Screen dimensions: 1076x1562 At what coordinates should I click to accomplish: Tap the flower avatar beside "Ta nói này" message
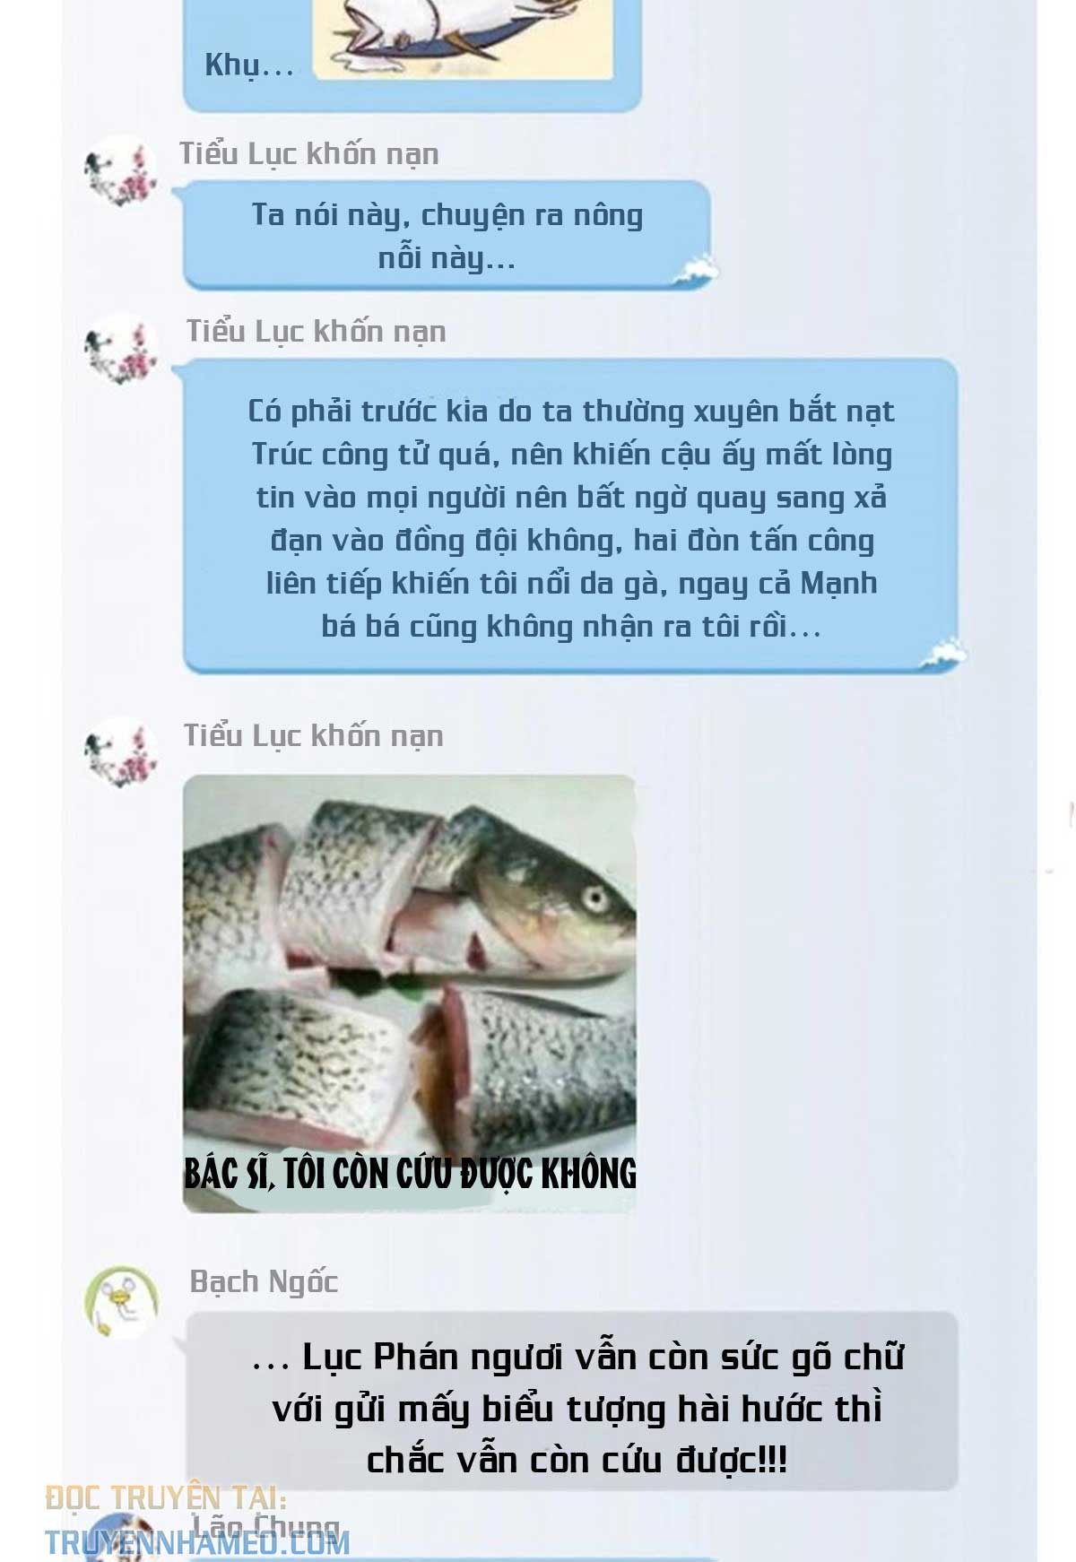pyautogui.click(x=121, y=171)
